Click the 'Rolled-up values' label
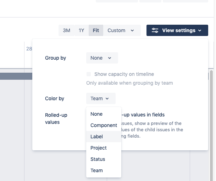216x181 pixels. click(x=56, y=119)
